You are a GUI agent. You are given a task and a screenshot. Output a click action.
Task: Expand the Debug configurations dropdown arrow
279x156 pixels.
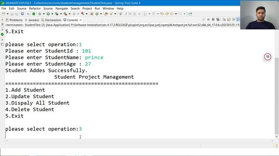point(44,14)
